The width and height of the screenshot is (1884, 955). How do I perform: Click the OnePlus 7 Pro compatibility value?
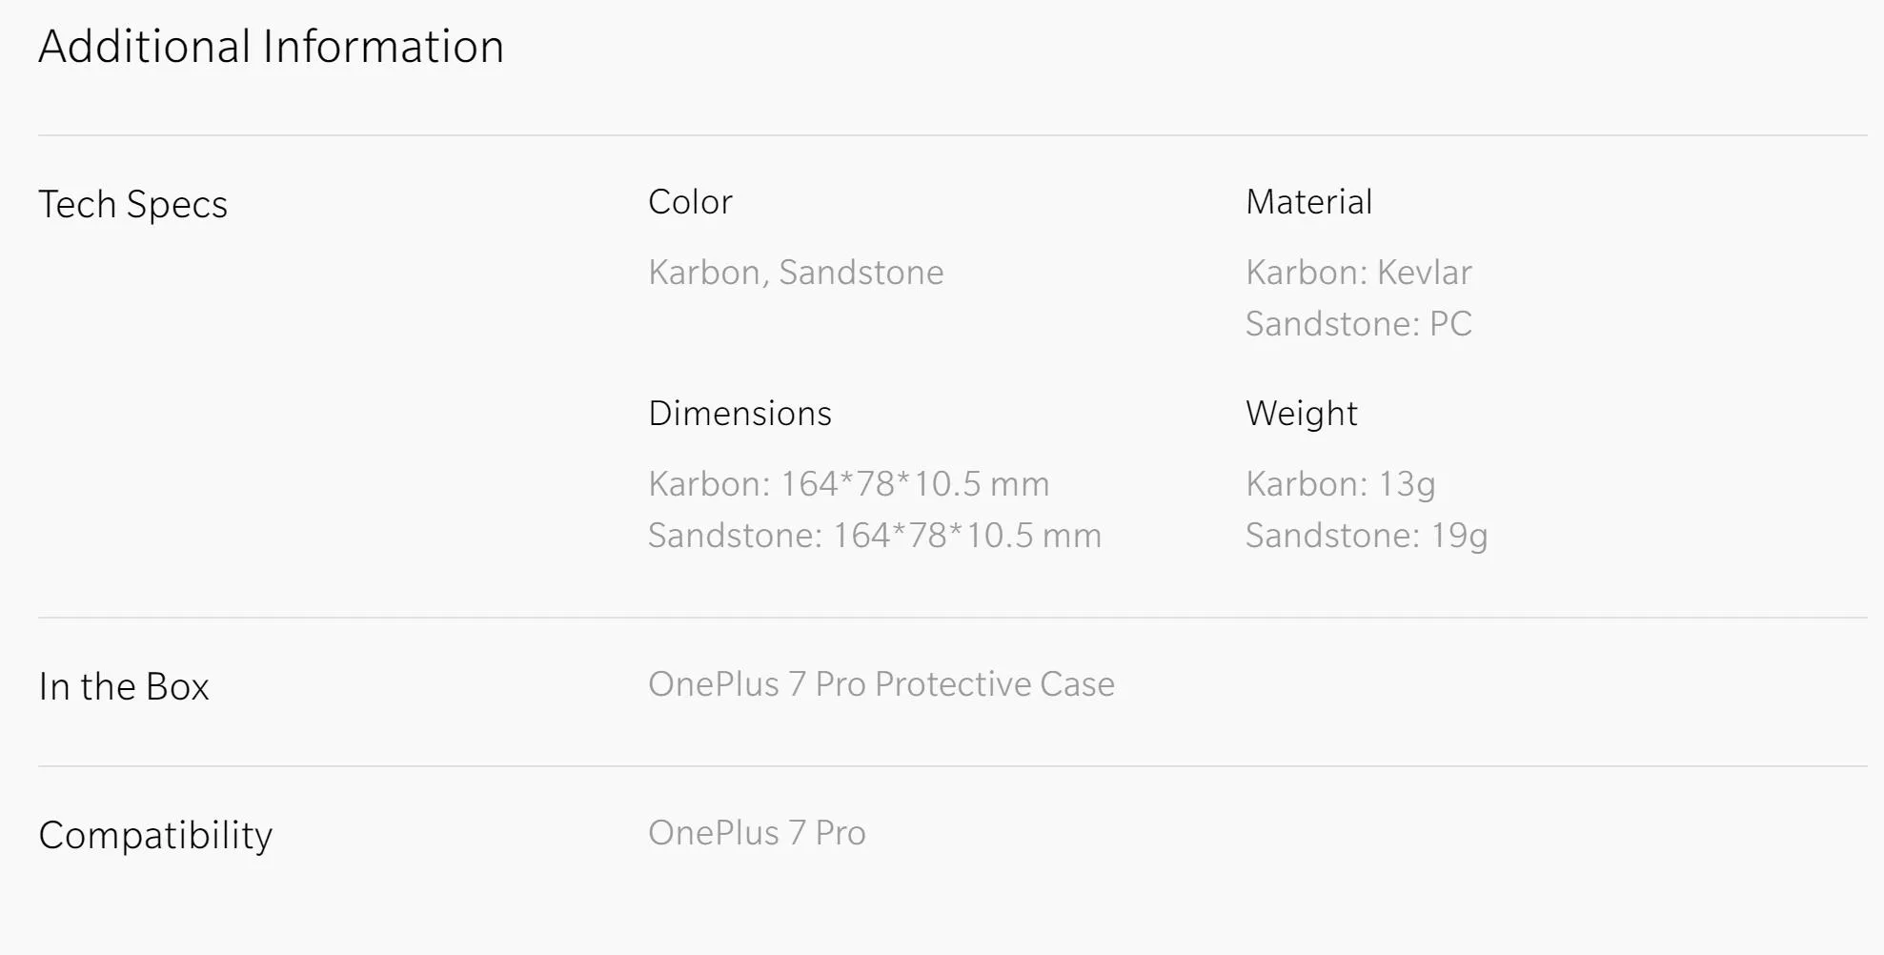pyautogui.click(x=757, y=833)
